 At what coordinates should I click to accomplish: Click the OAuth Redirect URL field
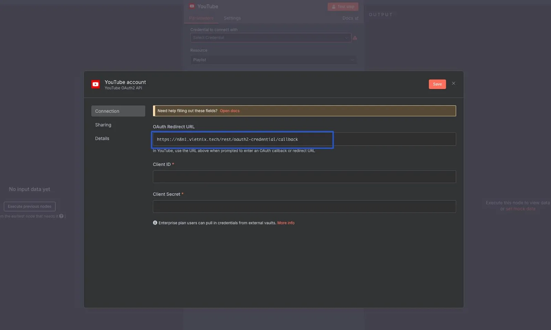[x=304, y=139]
